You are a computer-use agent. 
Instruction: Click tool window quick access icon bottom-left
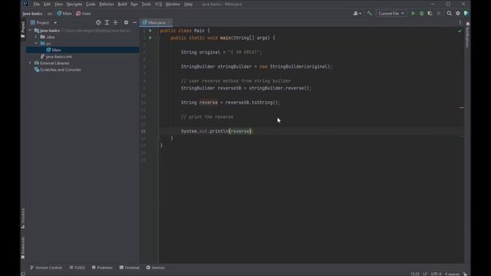tap(23, 274)
